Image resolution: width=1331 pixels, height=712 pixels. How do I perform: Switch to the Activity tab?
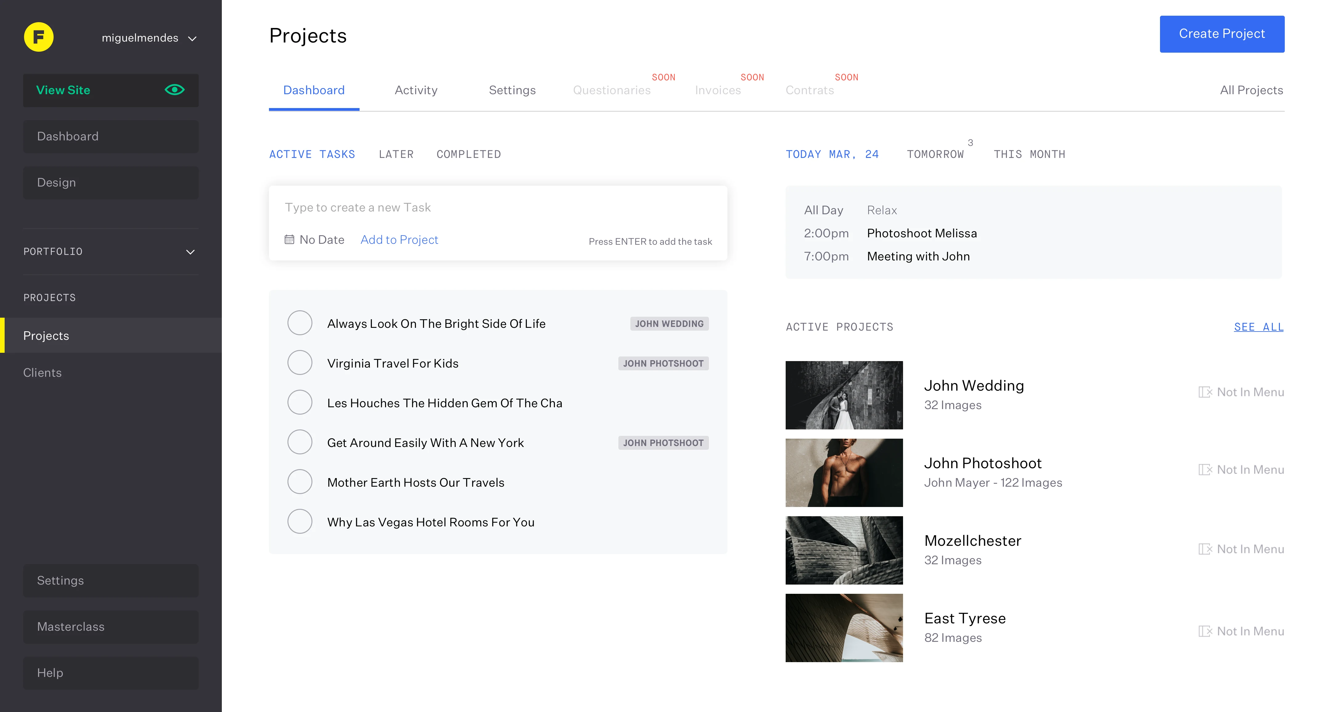[x=416, y=91]
